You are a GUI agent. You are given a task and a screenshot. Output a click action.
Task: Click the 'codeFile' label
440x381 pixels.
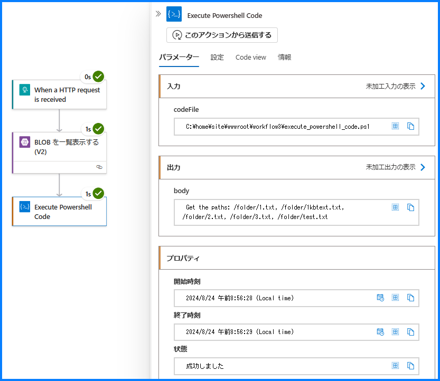pyautogui.click(x=186, y=110)
